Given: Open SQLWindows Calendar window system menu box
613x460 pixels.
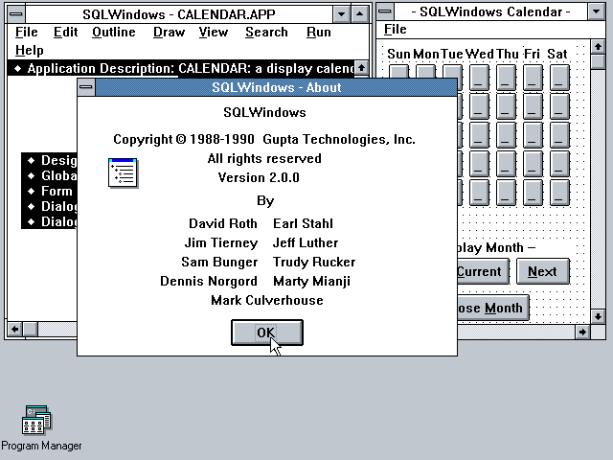Looking at the screenshot, I should point(385,11).
